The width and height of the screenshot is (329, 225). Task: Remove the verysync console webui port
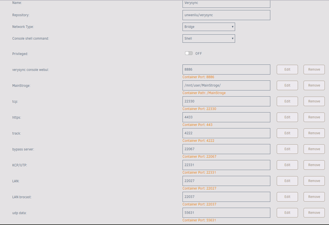(314, 70)
